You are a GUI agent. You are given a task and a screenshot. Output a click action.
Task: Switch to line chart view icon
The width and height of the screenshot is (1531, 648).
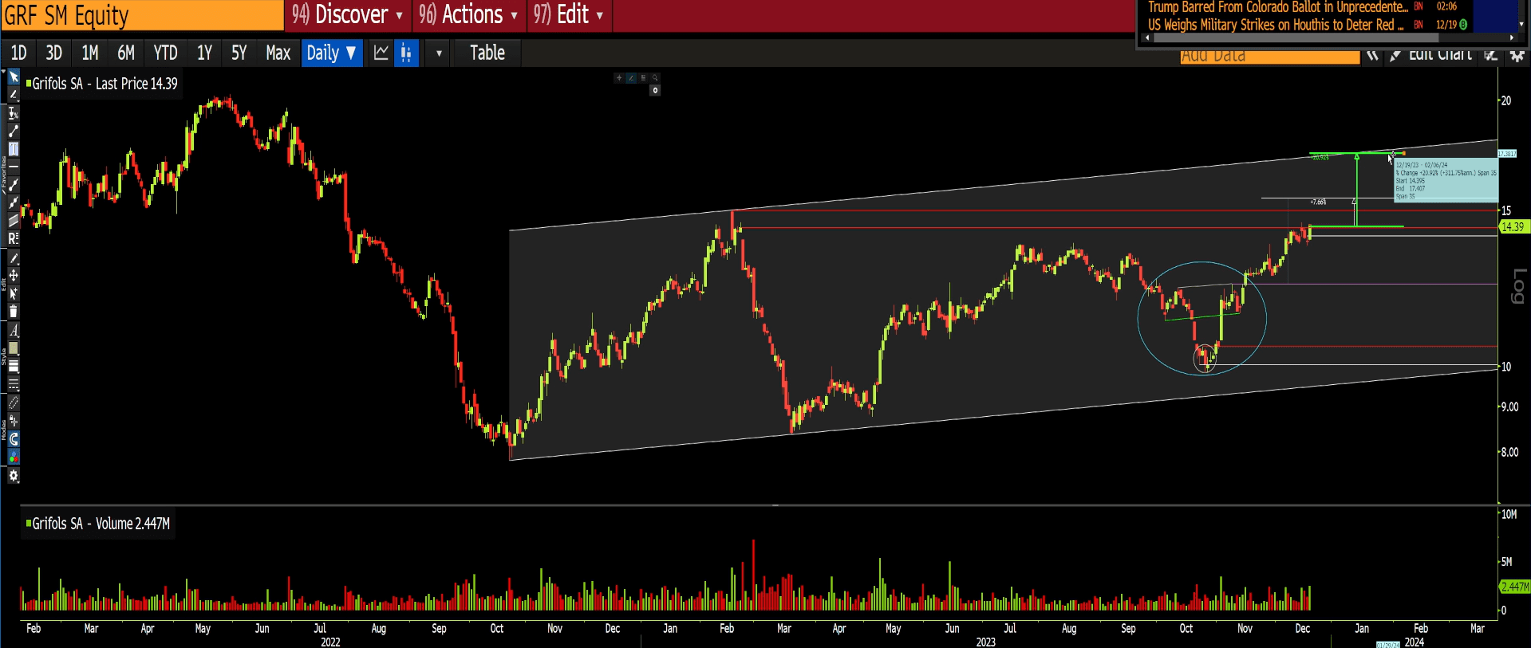click(x=381, y=53)
